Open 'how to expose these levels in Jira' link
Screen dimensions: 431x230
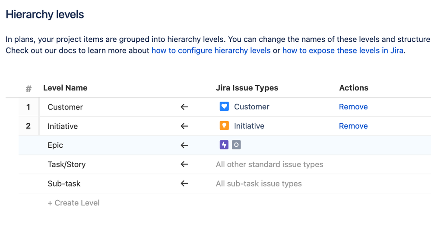point(342,50)
